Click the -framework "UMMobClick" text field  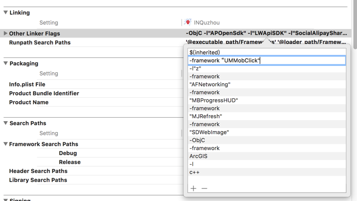pyautogui.click(x=266, y=60)
